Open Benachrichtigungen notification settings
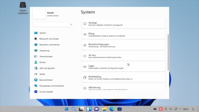This screenshot has width=199, height=112. tap(123, 45)
